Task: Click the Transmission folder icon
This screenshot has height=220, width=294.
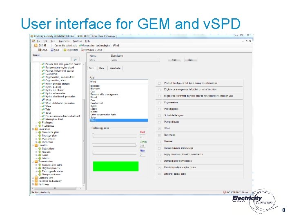Action: (x=36, y=161)
